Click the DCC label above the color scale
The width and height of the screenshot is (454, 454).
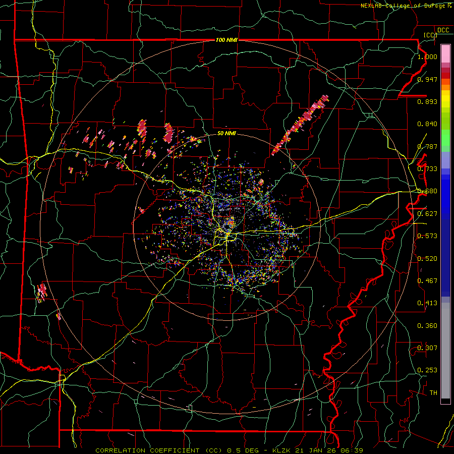(443, 30)
